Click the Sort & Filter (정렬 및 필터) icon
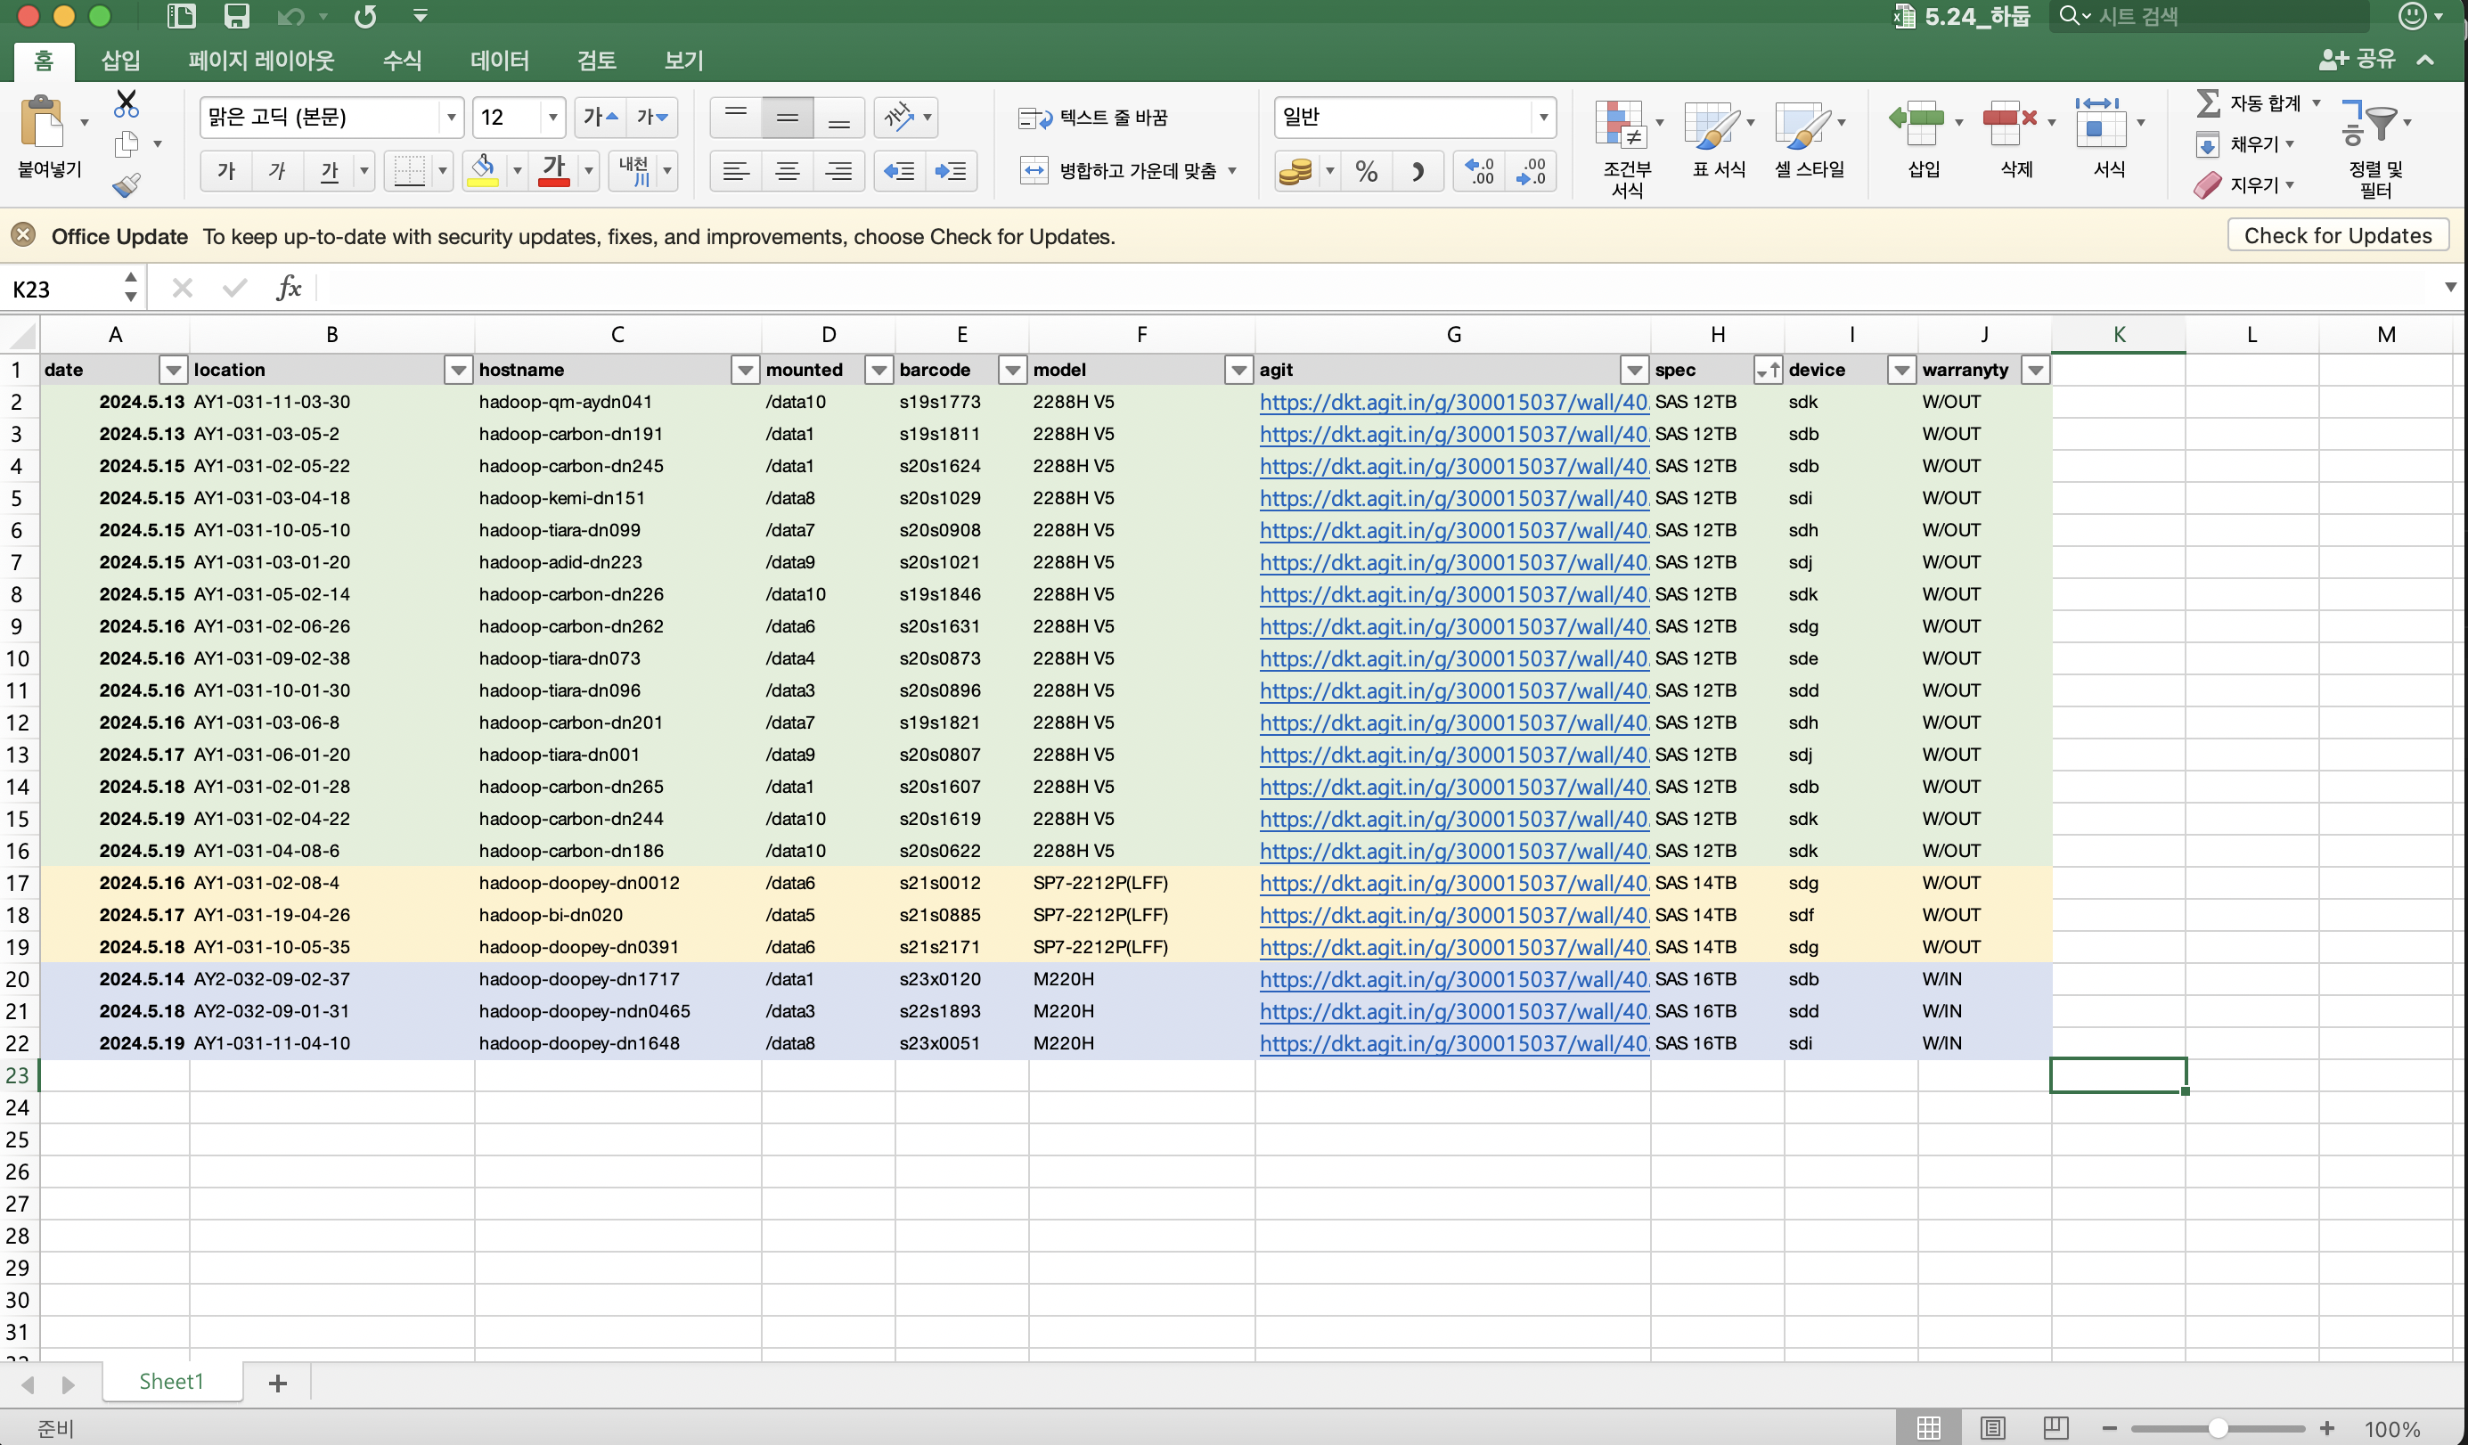 point(2369,123)
